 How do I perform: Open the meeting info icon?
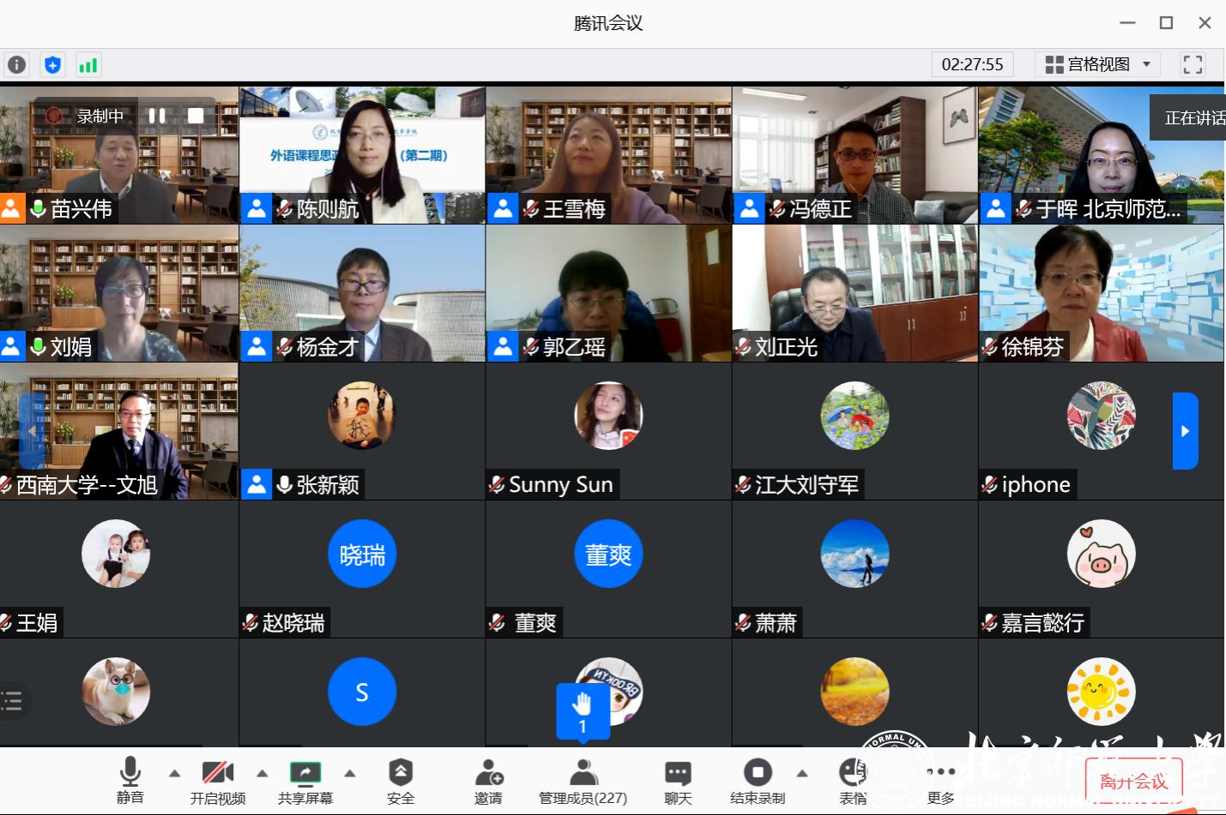[16, 65]
